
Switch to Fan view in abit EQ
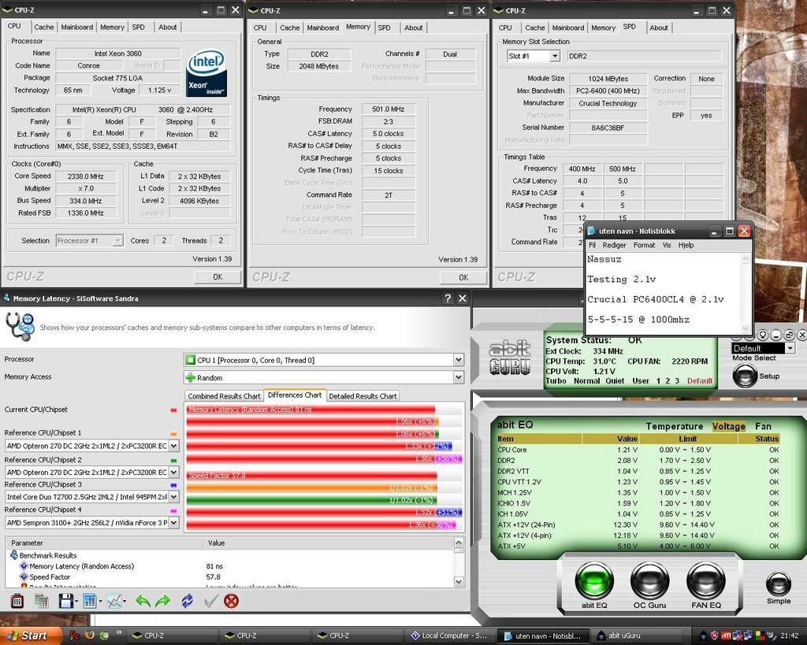(763, 426)
